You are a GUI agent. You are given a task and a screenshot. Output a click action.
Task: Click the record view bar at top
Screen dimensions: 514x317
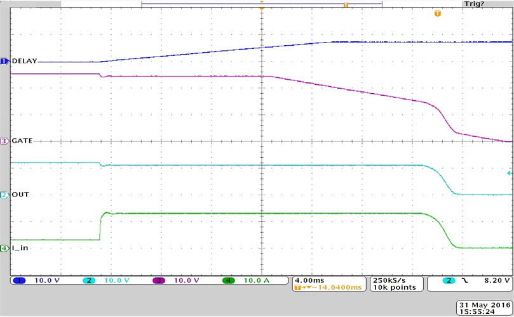[262, 4]
